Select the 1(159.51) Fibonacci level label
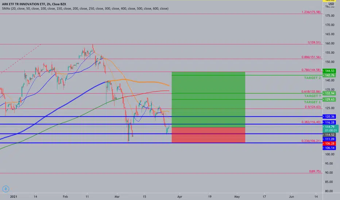This screenshot has height=200, width=340. click(314, 43)
